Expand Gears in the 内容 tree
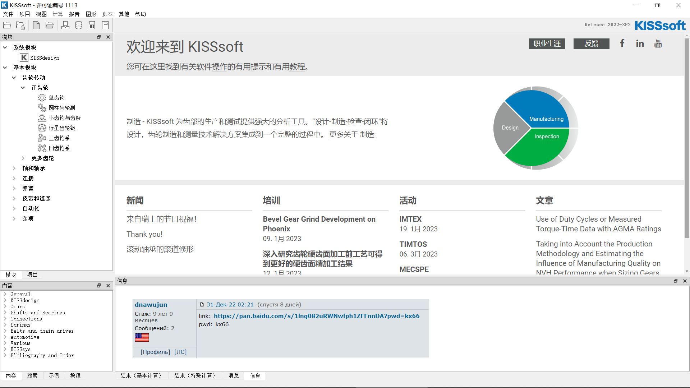Screen dimensions: 690x388 [5, 306]
